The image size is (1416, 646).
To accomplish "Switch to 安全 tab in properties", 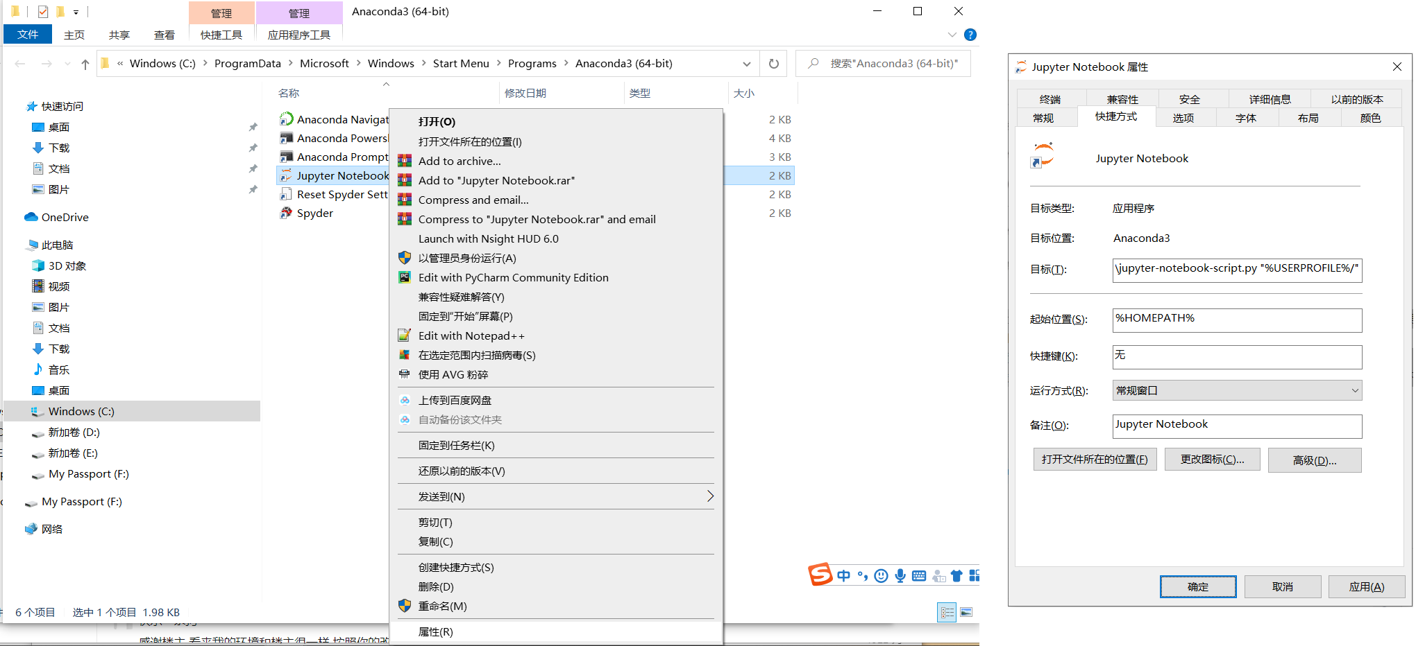I will point(1189,99).
